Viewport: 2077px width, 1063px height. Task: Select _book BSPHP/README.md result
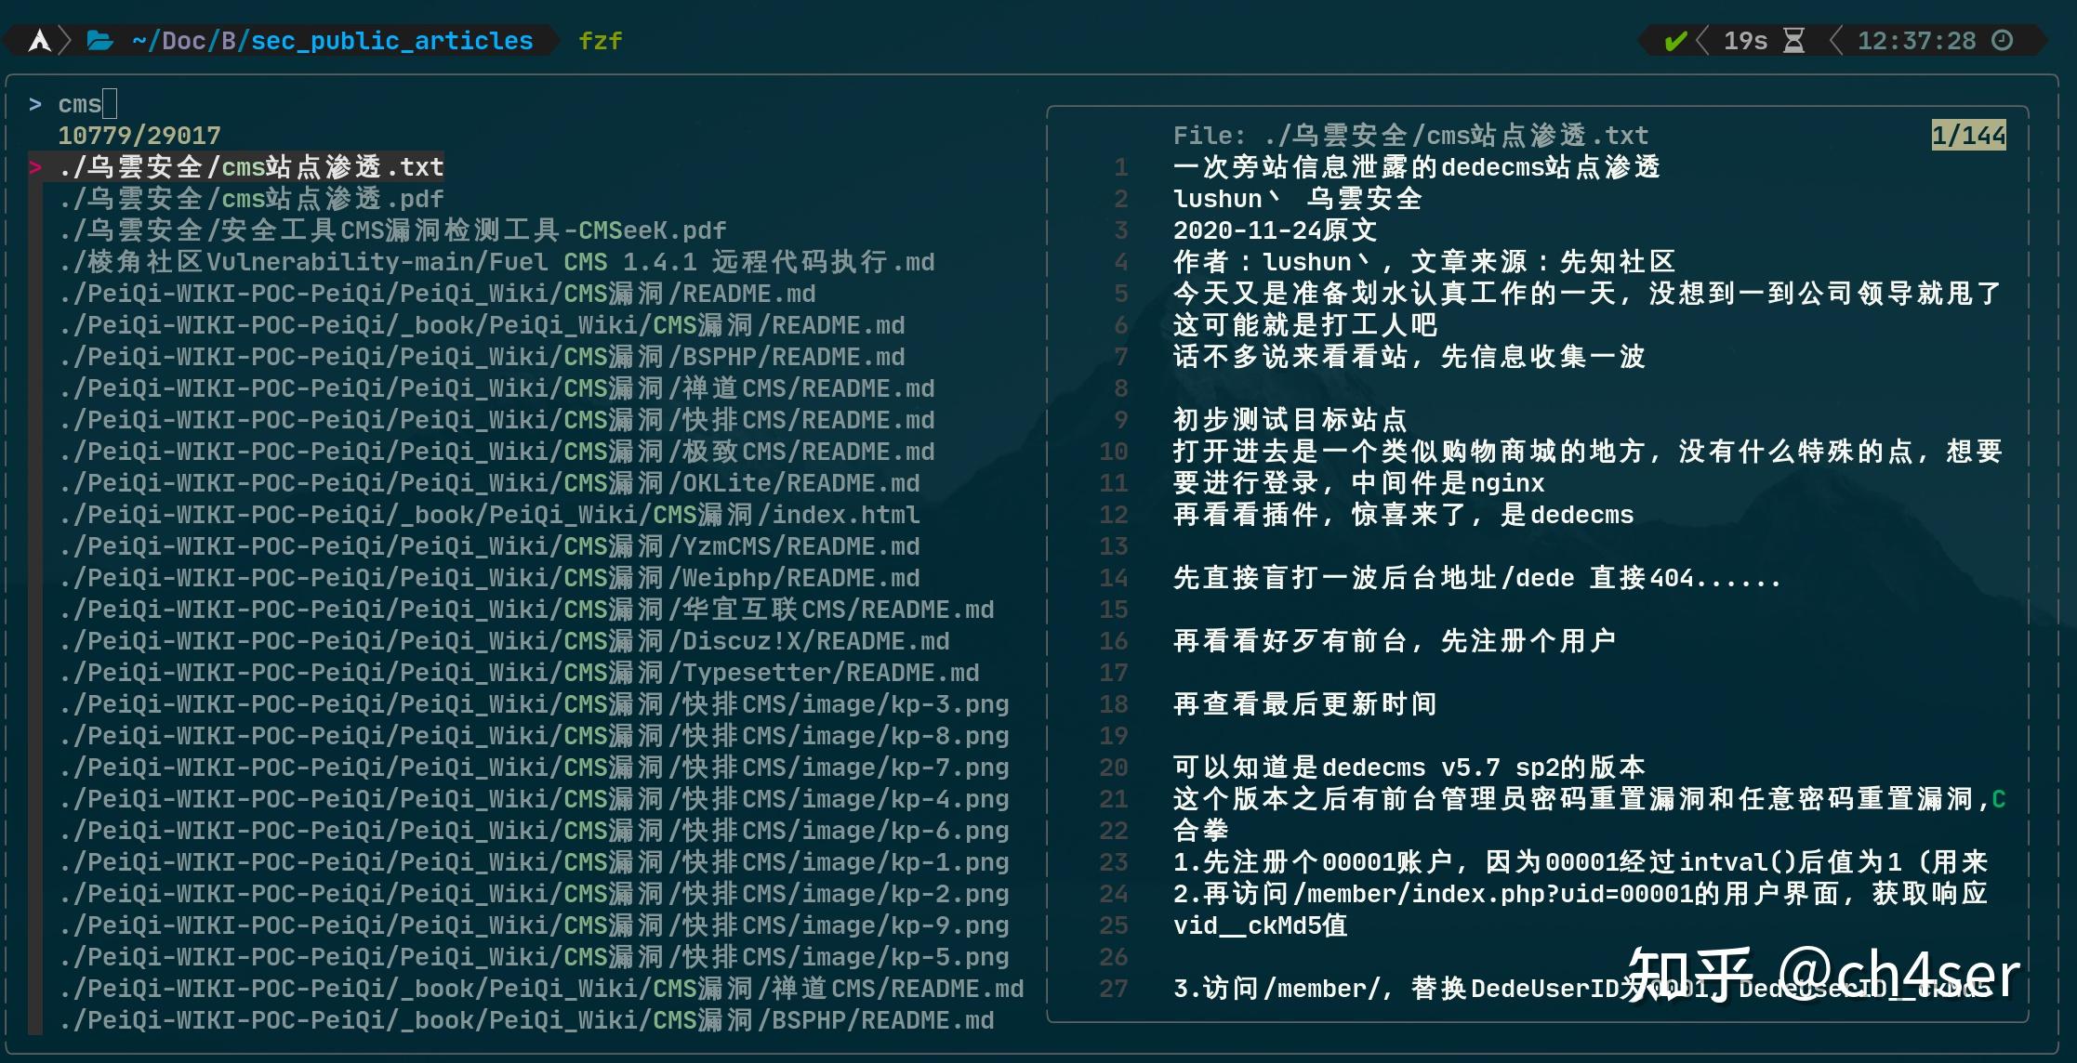click(526, 1020)
